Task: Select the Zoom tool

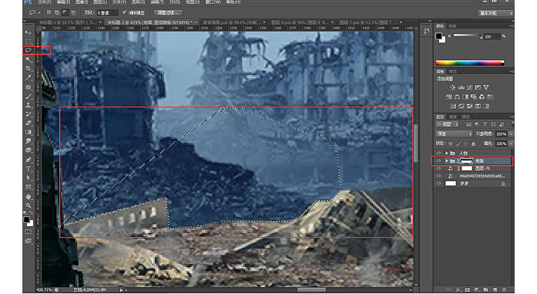Action: [x=28, y=205]
